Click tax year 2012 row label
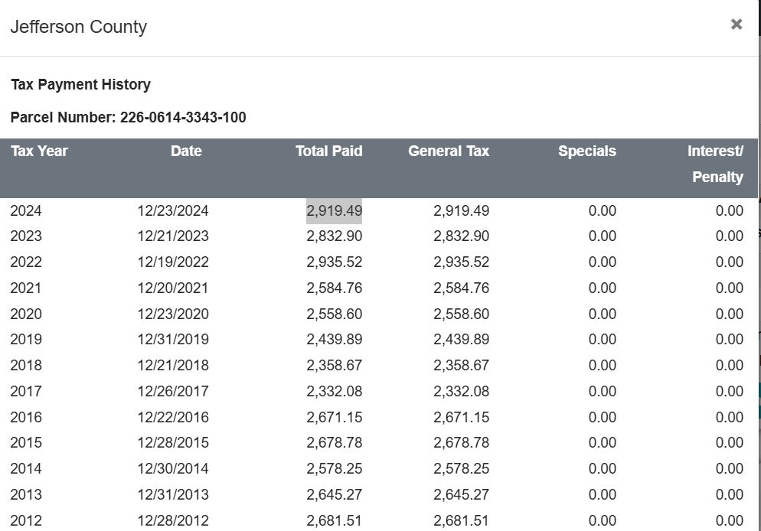 26,521
